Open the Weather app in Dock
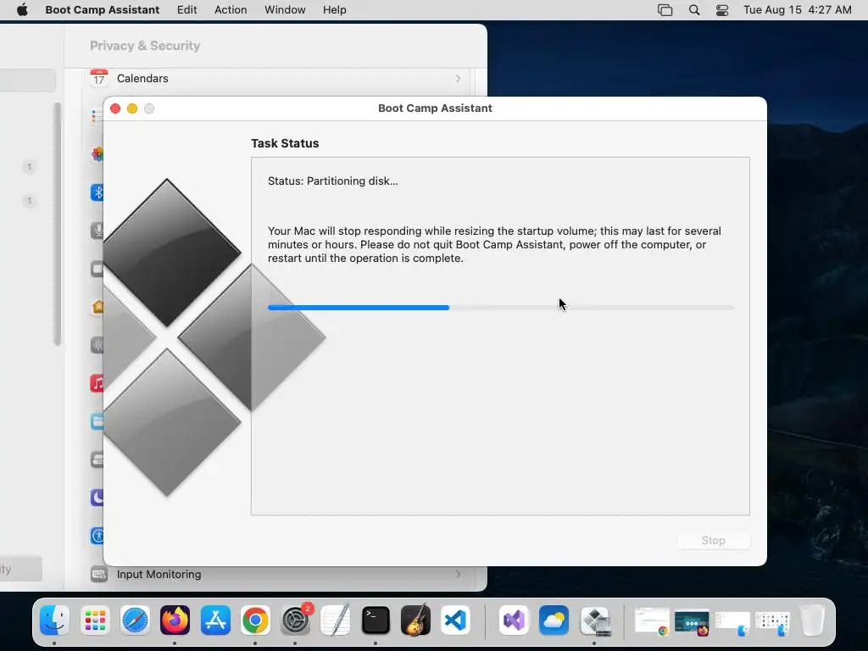Viewport: 868px width, 651px height. tap(554, 620)
